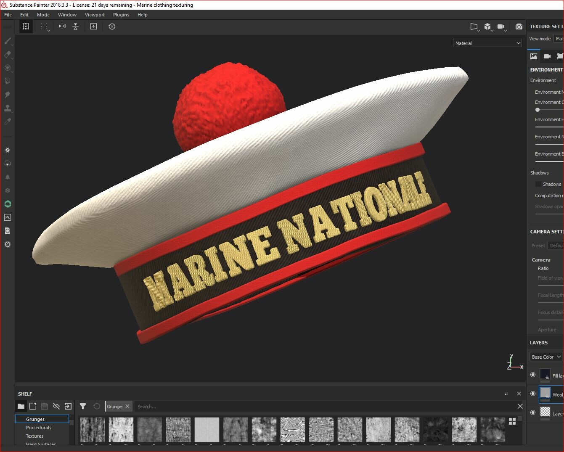Click the bell notification plugin icon
Screen dimensions: 564x452
click(x=8, y=177)
